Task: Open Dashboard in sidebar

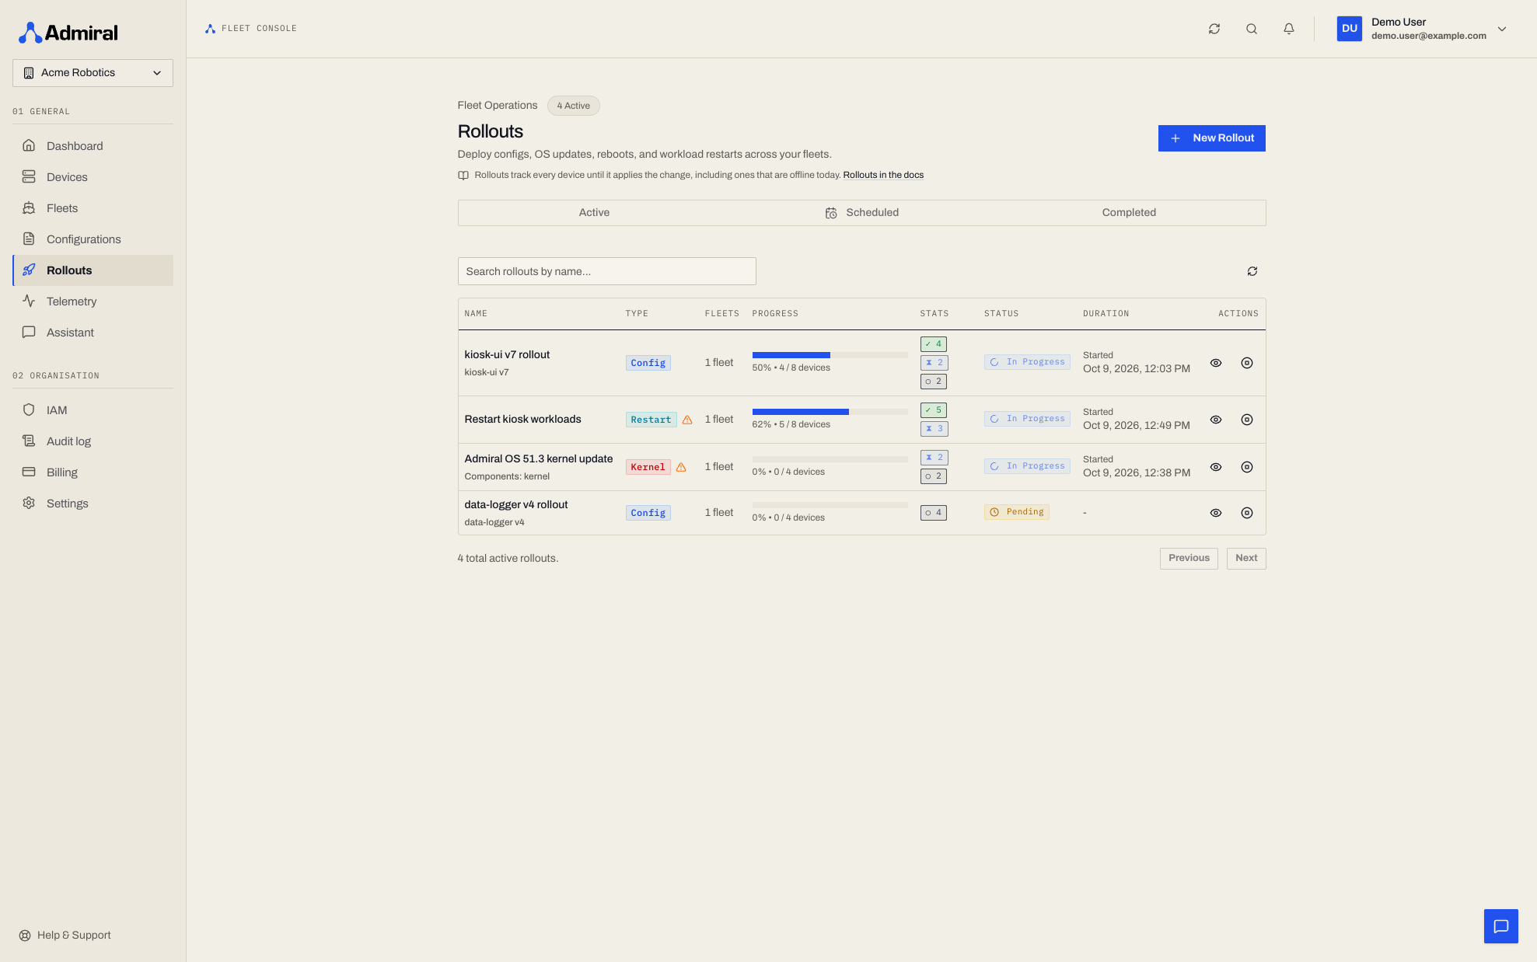Action: [x=93, y=146]
